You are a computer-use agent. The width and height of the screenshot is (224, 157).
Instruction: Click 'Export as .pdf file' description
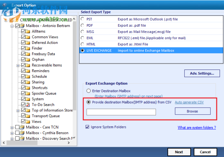[x=132, y=26]
